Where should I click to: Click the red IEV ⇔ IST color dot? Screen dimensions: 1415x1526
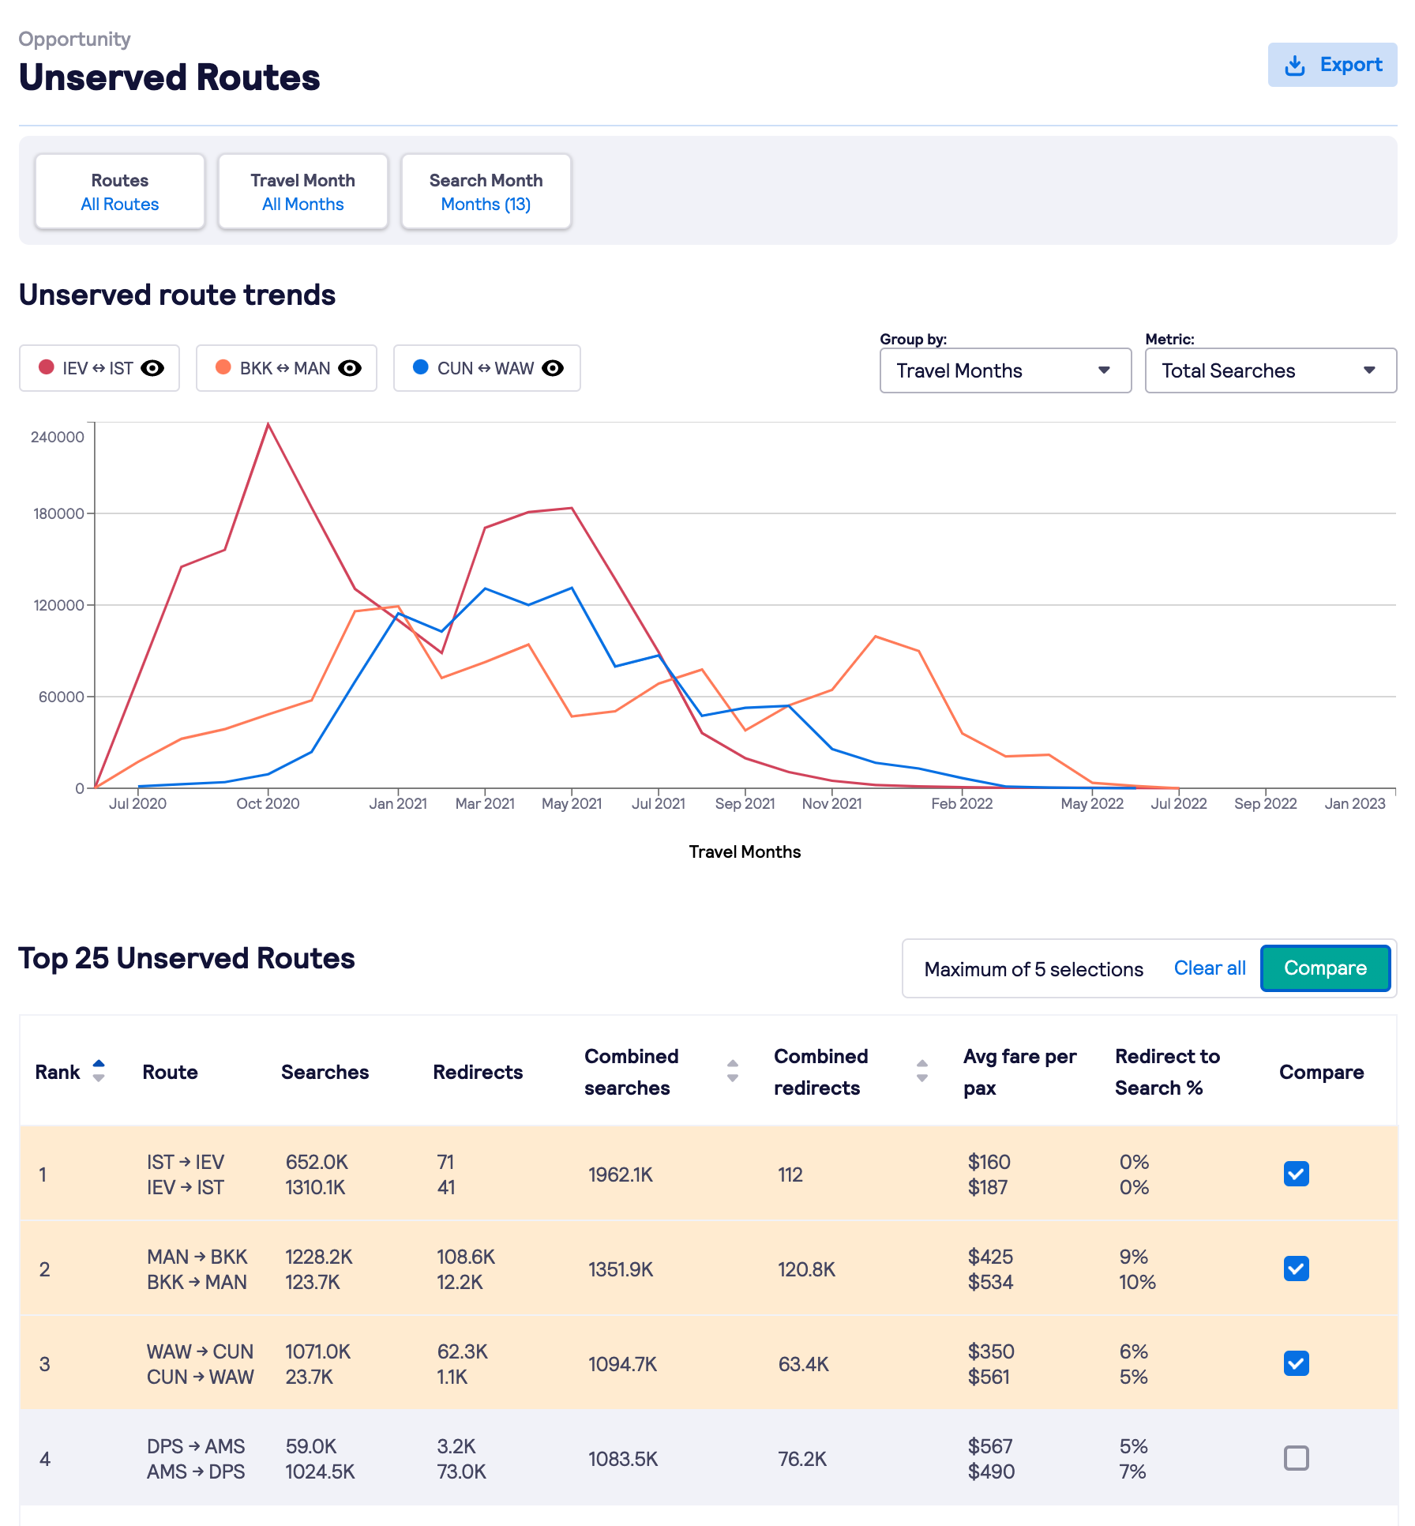pos(47,367)
